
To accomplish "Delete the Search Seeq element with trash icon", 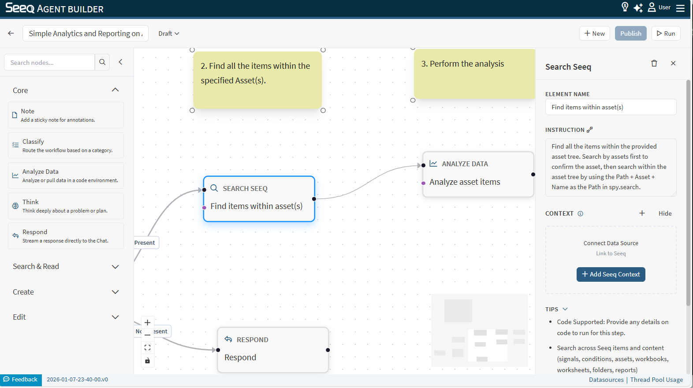I will click(654, 63).
